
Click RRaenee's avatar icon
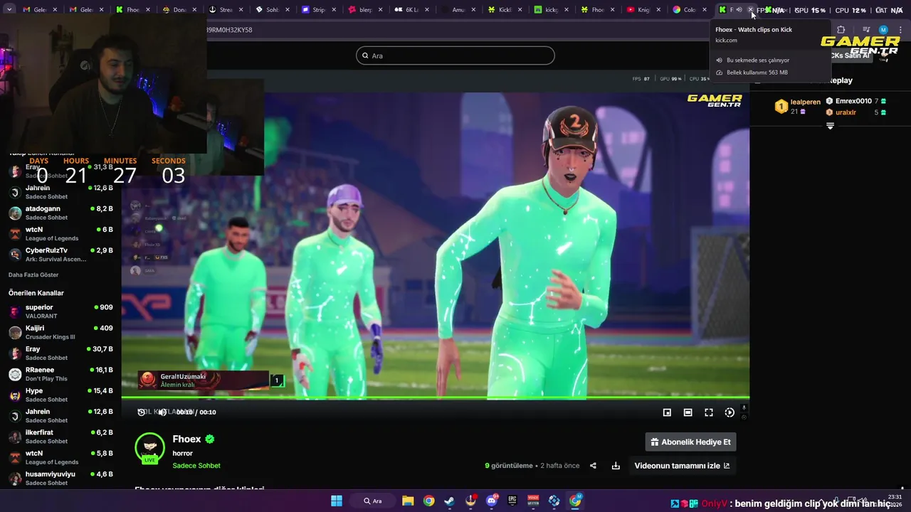pyautogui.click(x=15, y=375)
